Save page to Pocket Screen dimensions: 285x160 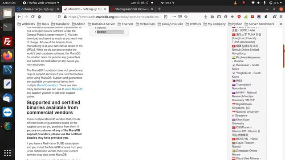click(x=180, y=17)
